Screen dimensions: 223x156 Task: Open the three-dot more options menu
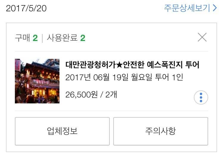tap(201, 97)
